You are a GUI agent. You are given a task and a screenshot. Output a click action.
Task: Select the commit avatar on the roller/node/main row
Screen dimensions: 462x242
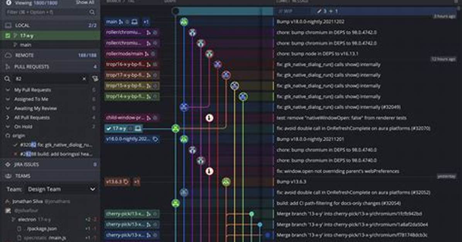point(209,54)
